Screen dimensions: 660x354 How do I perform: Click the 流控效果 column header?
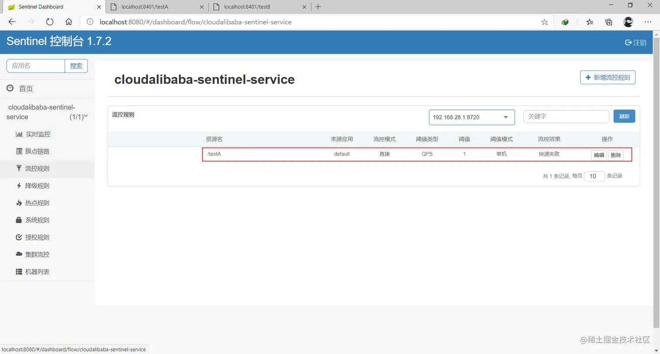[549, 139]
